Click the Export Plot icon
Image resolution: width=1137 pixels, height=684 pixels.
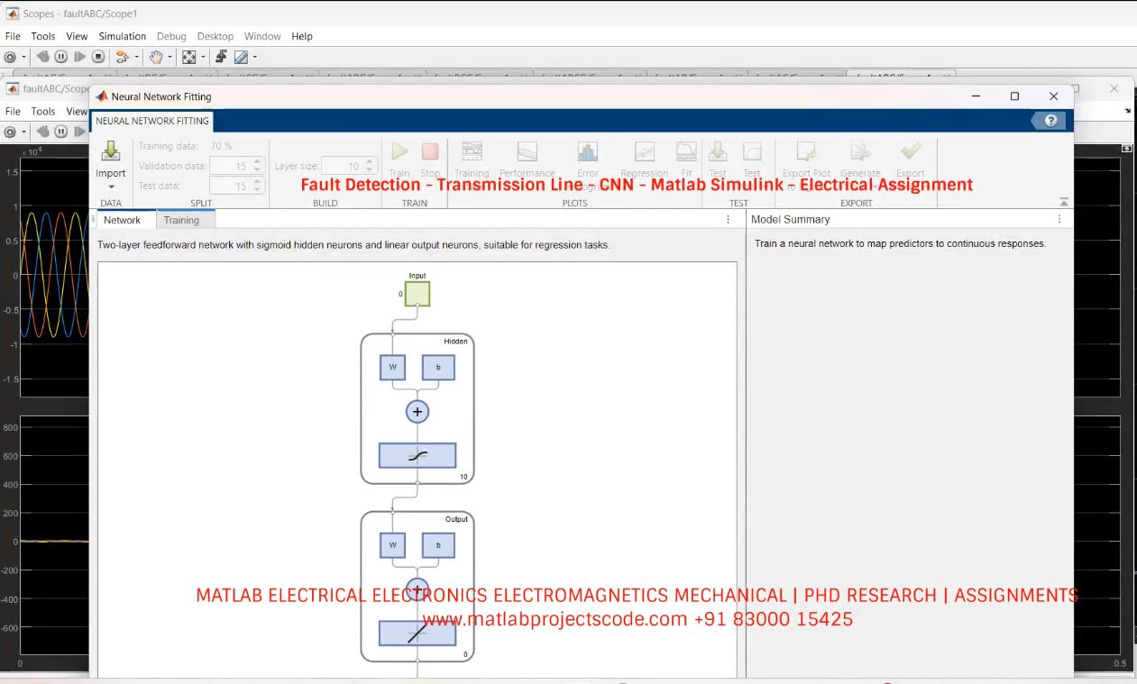pyautogui.click(x=805, y=153)
